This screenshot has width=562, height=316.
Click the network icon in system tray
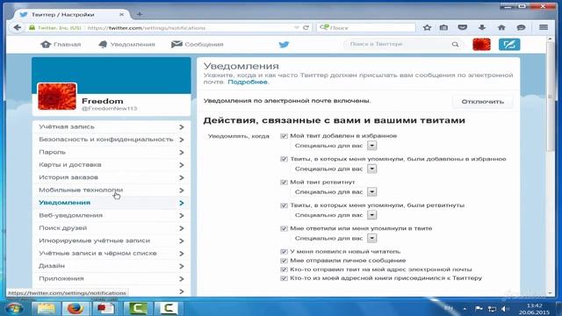pyautogui.click(x=492, y=308)
